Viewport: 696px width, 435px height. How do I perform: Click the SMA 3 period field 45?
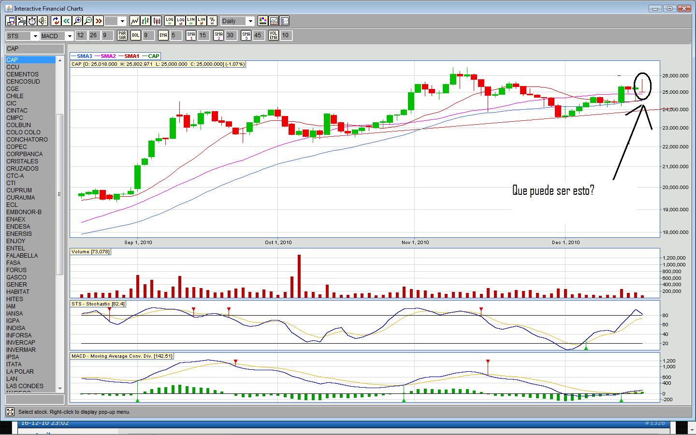pyautogui.click(x=258, y=35)
